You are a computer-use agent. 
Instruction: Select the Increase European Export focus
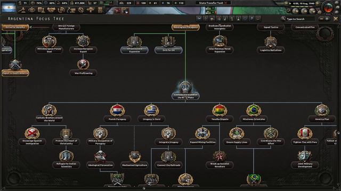point(83,45)
